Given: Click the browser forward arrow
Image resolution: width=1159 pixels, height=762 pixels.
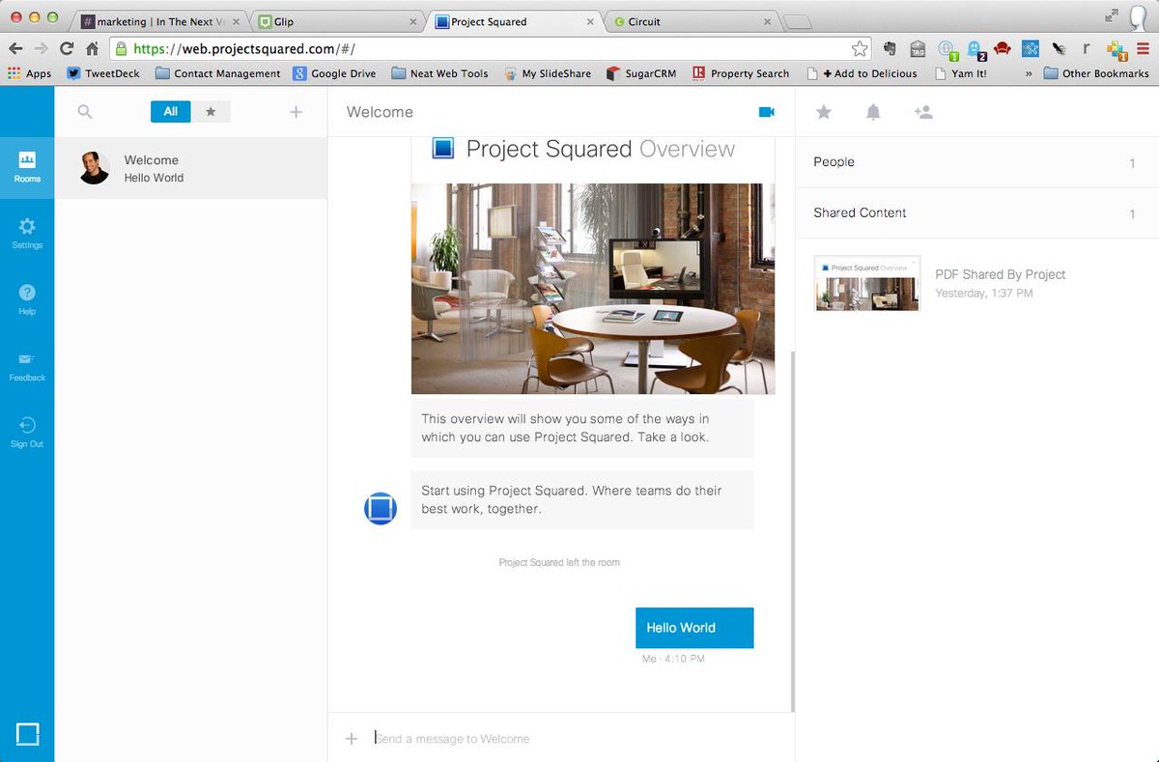Looking at the screenshot, I should tap(42, 48).
